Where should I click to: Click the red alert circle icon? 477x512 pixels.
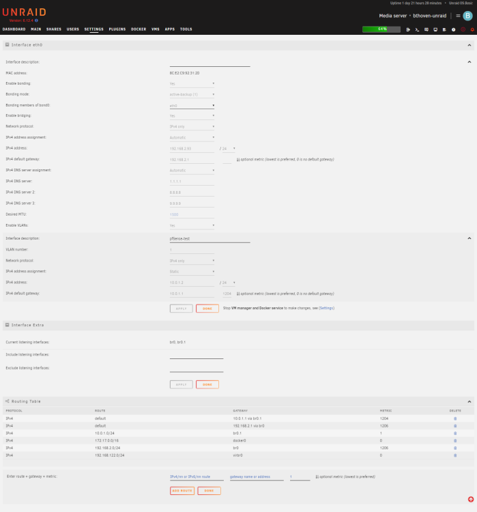[463, 29]
